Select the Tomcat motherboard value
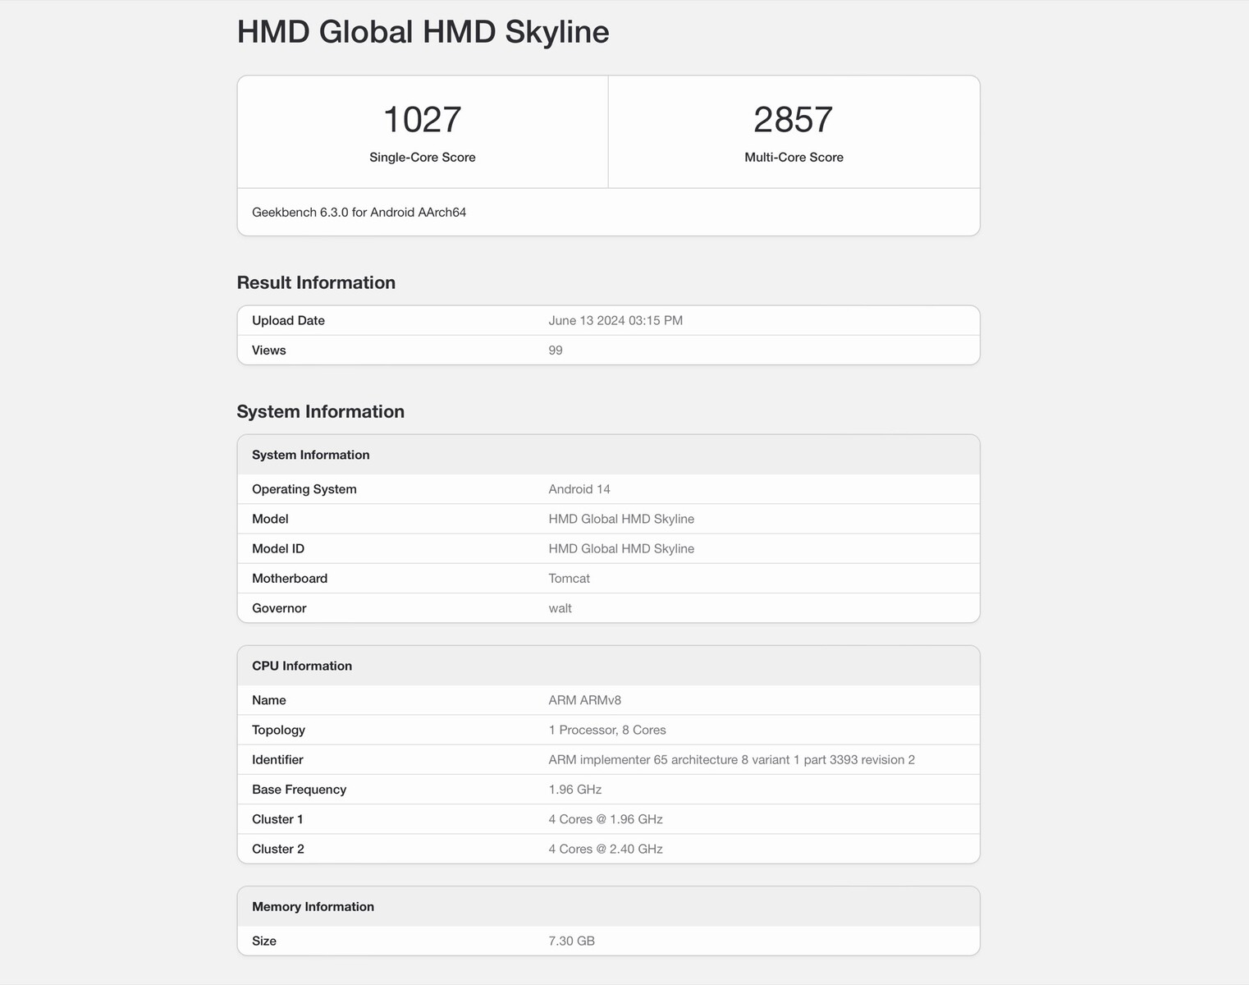 click(x=570, y=579)
